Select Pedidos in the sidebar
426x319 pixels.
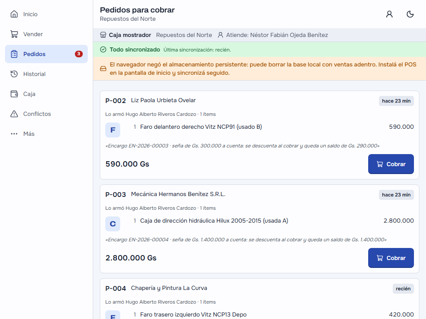point(46,54)
